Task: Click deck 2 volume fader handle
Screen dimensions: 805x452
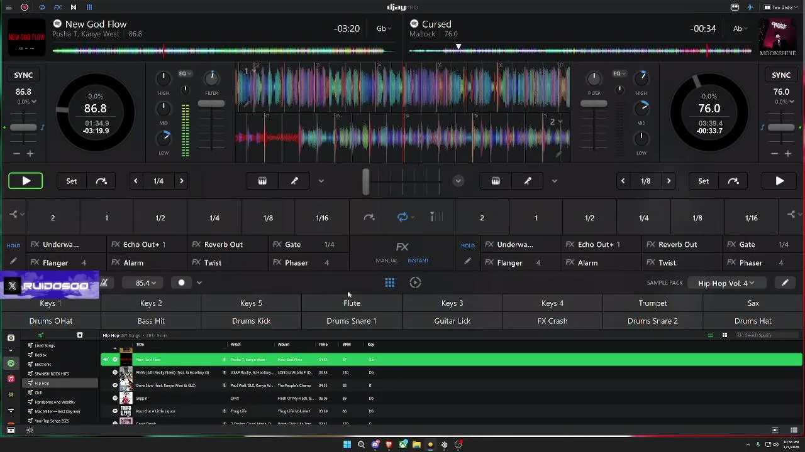Action: point(594,104)
